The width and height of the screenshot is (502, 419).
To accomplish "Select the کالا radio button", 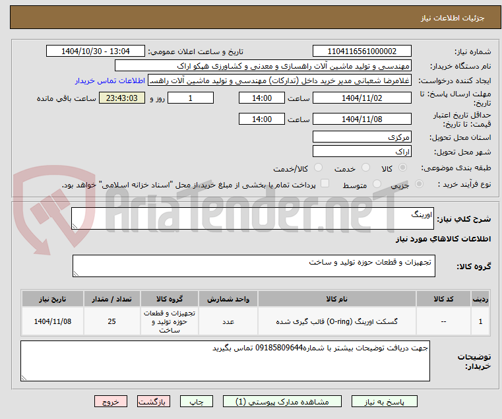I will pyautogui.click(x=403, y=168).
